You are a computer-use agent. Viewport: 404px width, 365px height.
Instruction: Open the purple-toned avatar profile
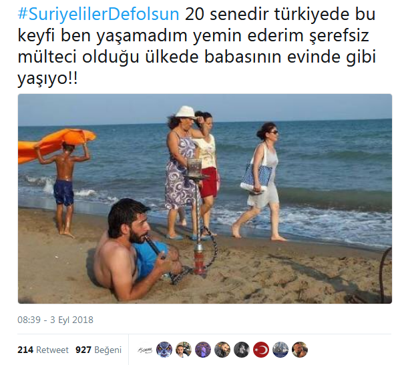[x=203, y=350]
